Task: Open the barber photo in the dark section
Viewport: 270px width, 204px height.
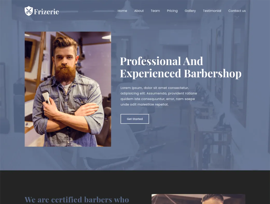Action: (198, 199)
